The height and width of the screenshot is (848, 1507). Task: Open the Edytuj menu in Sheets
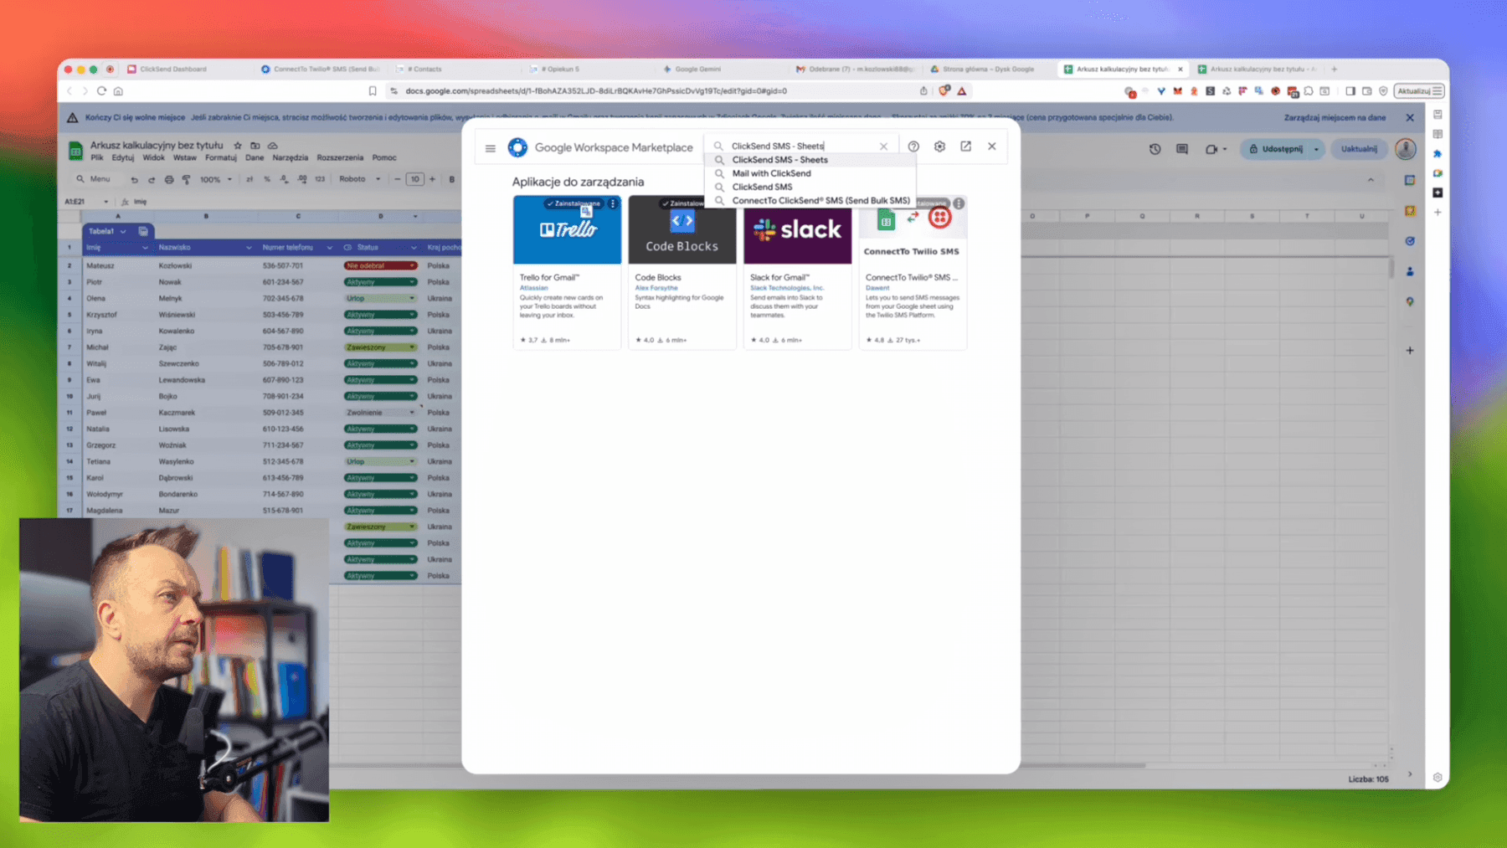click(123, 157)
